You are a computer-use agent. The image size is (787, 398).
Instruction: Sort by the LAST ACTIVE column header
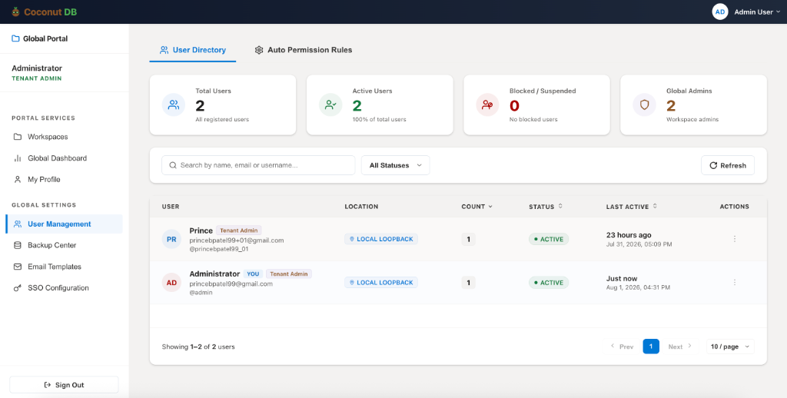tap(632, 206)
